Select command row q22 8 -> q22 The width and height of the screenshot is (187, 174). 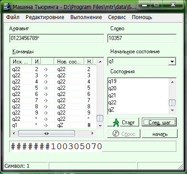(x=53, y=107)
